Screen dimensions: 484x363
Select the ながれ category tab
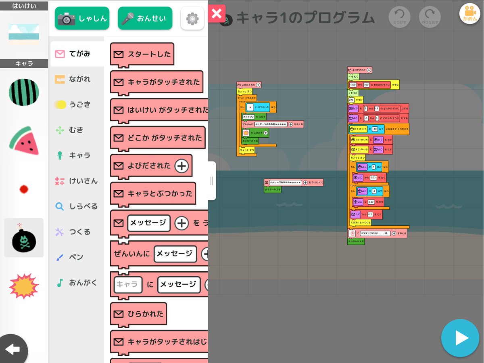pos(77,79)
